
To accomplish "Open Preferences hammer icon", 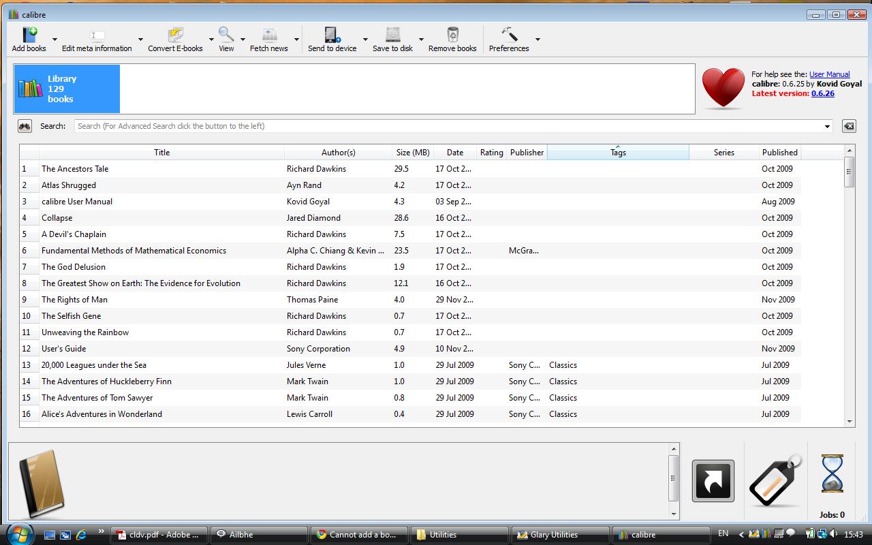I will point(509,35).
